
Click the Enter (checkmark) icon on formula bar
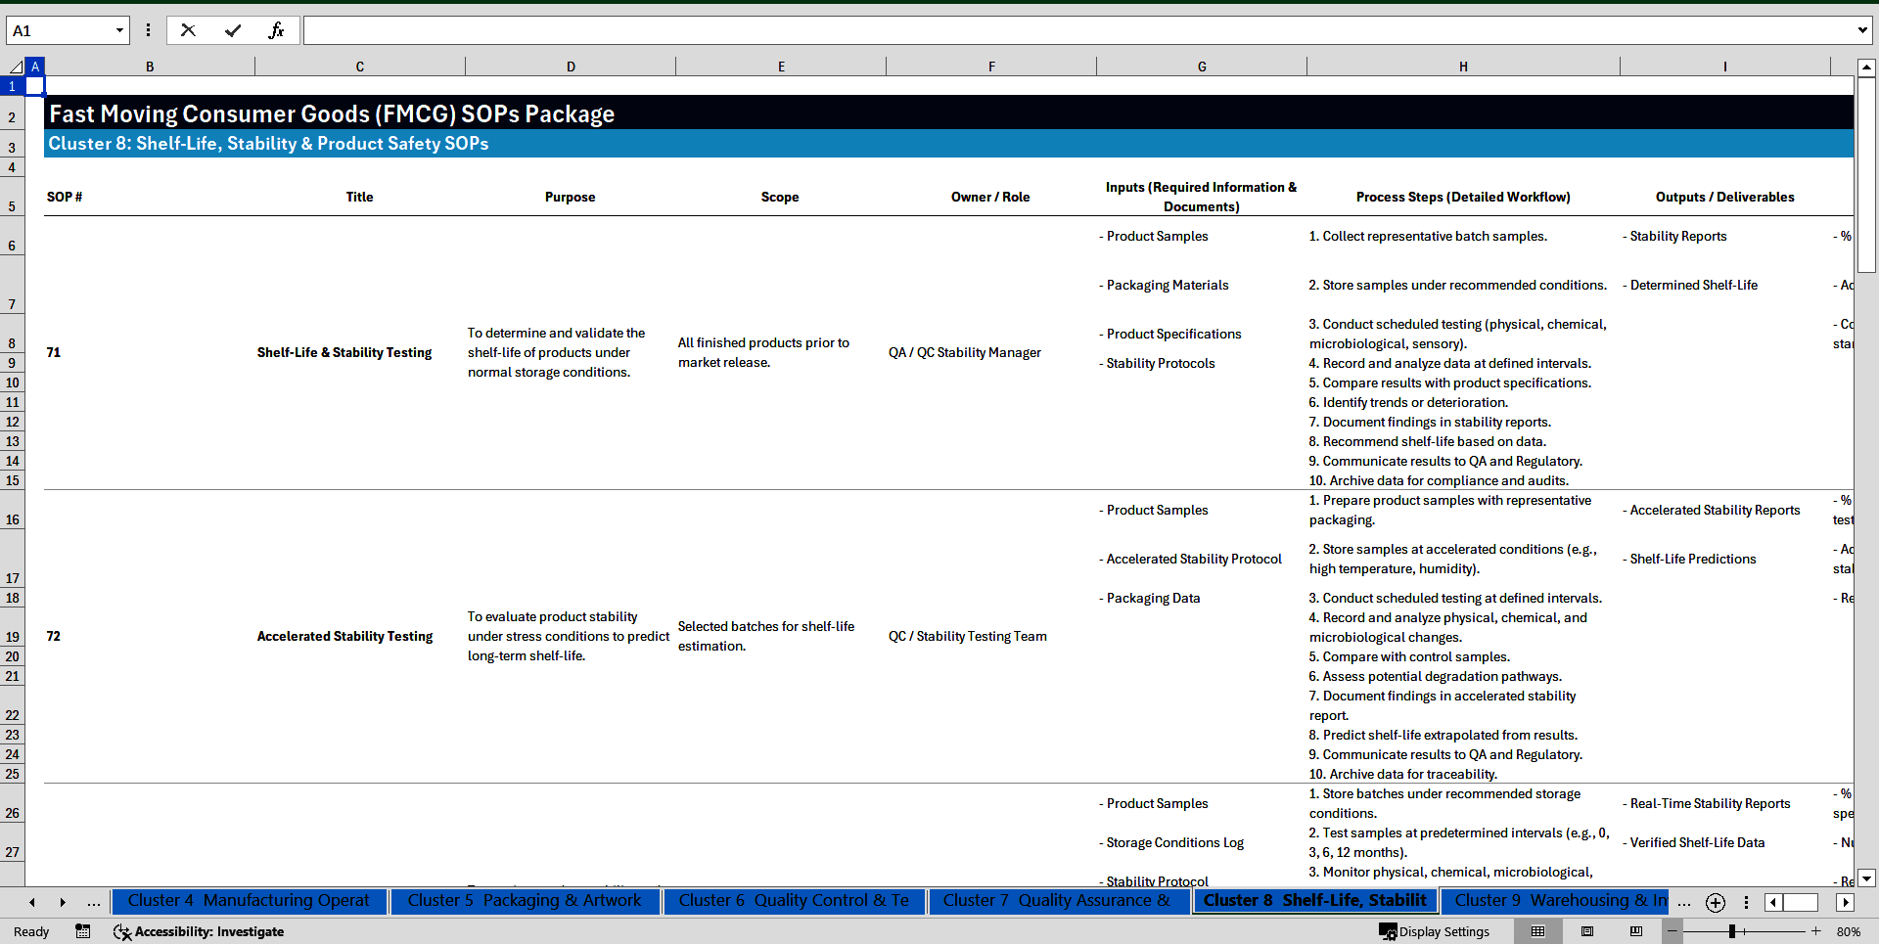coord(233,29)
